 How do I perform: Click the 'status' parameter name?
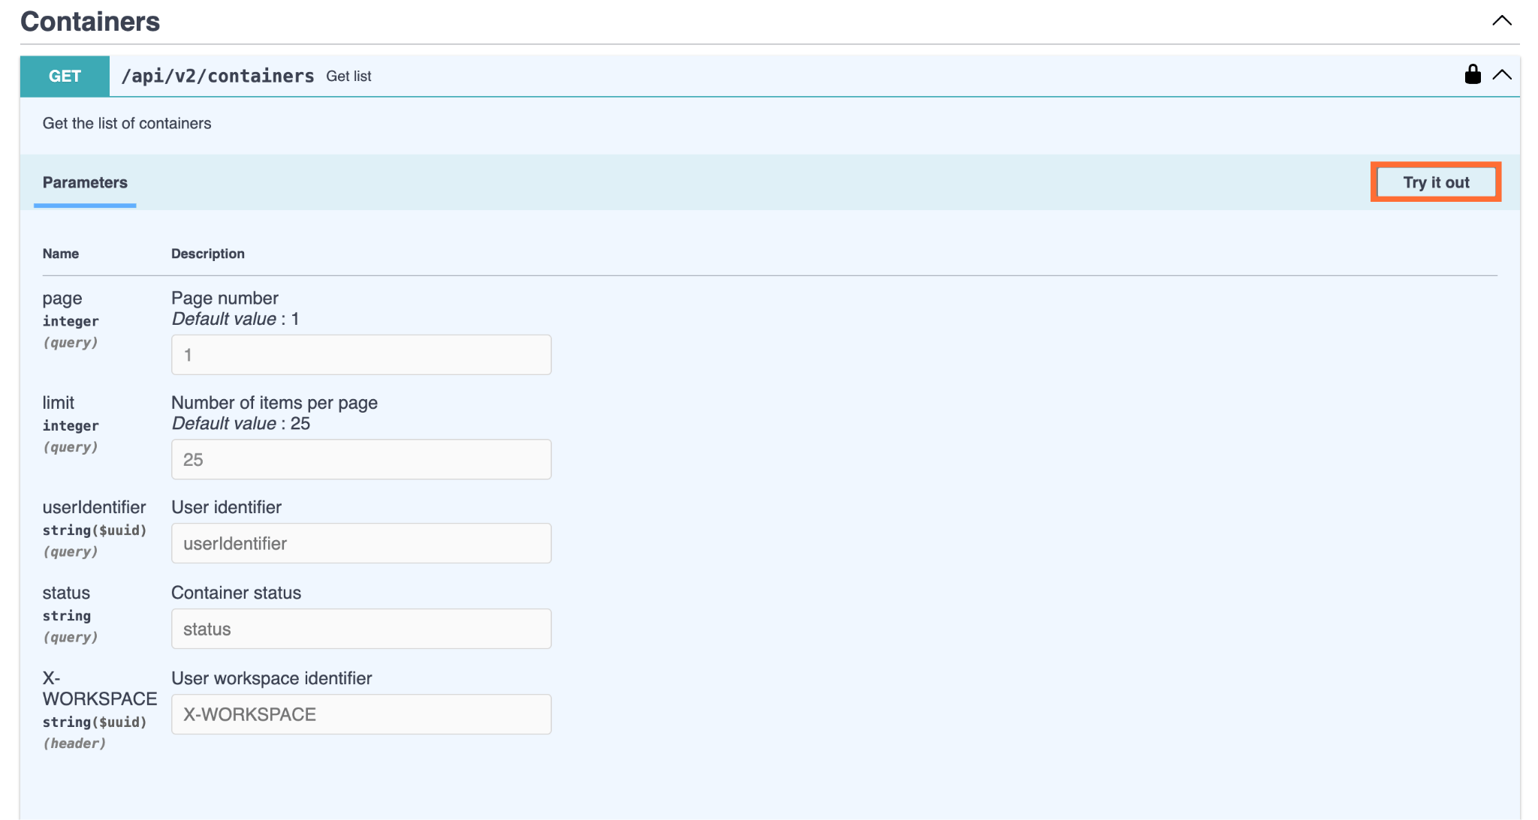coord(66,593)
